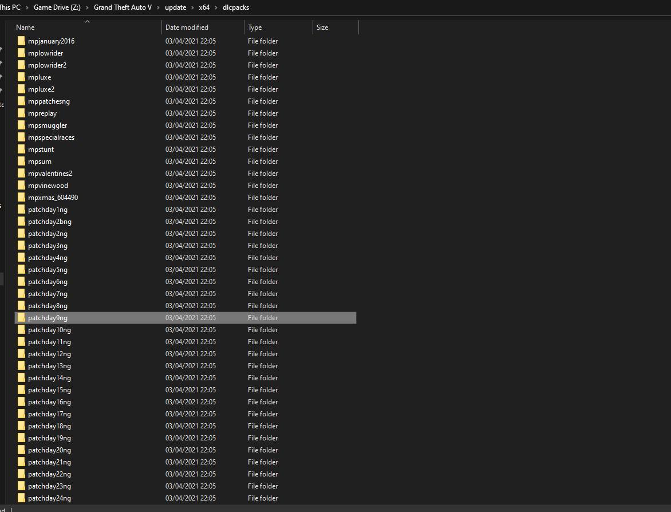Sort files by Name column header
This screenshot has height=512, width=671.
tap(25, 27)
